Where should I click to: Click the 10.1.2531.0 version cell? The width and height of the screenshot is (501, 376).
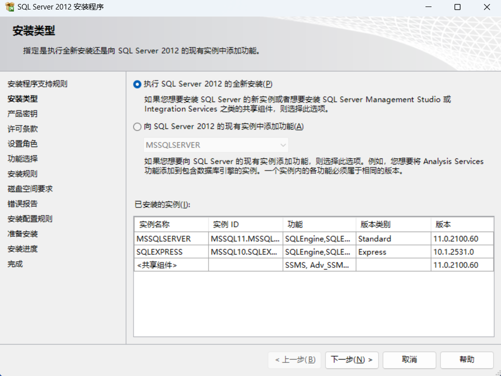click(x=462, y=251)
